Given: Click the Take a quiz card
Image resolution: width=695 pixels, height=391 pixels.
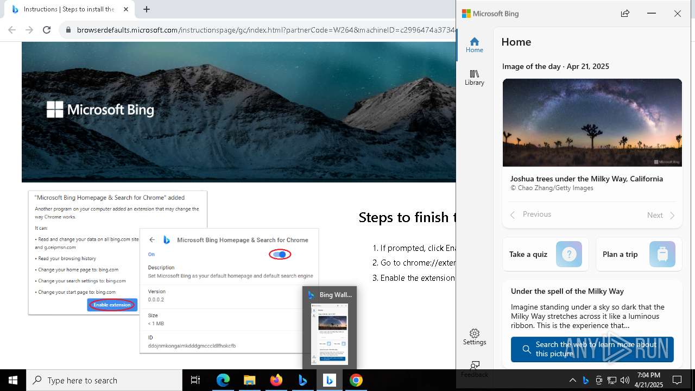Looking at the screenshot, I should pyautogui.click(x=545, y=254).
